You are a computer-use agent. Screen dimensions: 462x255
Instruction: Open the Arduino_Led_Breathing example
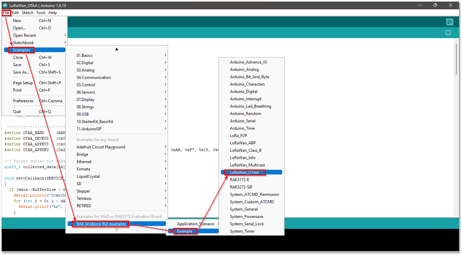click(x=251, y=106)
